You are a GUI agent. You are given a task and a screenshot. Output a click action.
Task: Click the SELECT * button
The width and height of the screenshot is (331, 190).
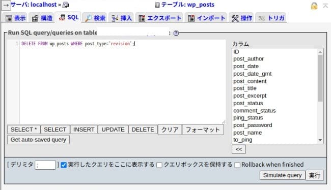[23, 130]
